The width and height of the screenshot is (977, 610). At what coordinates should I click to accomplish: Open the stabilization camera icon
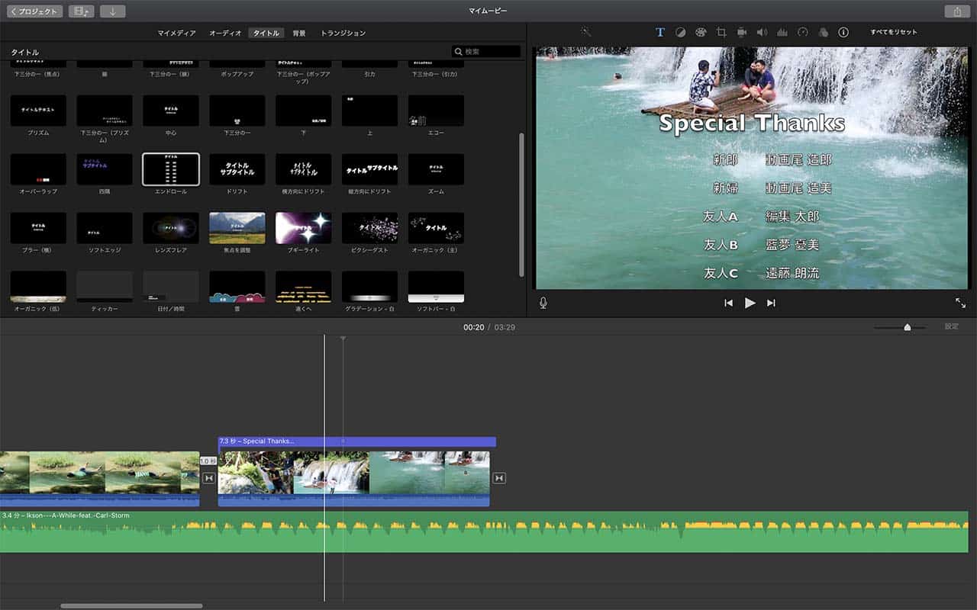tap(741, 32)
